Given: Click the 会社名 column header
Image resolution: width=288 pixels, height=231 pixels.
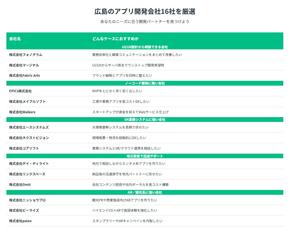Looking at the screenshot, I should pyautogui.click(x=15, y=39).
